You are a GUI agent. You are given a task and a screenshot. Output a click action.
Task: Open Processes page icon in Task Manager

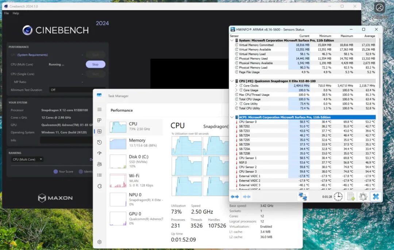tap(100, 120)
